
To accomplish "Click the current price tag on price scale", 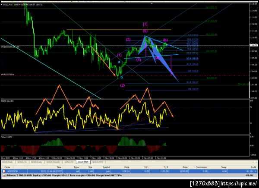I will (x=254, y=45).
